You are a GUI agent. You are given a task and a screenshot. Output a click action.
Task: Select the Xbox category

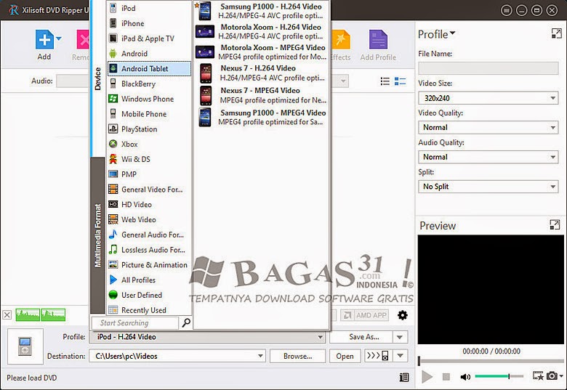(x=149, y=144)
